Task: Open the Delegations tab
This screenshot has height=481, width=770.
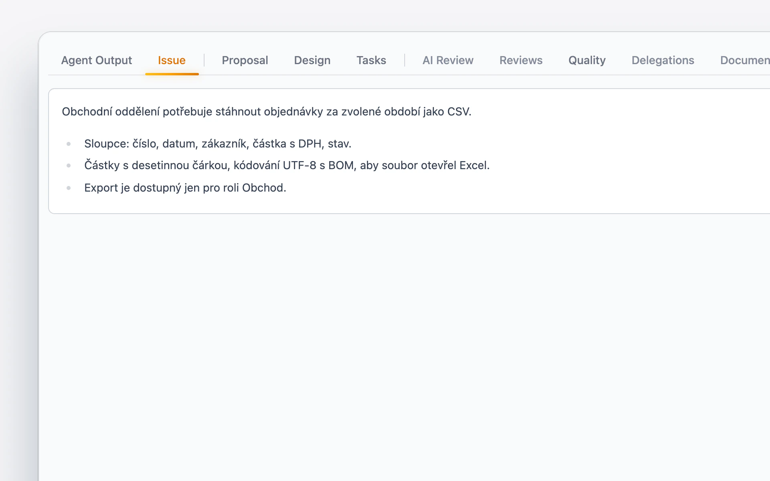Action: pyautogui.click(x=663, y=60)
